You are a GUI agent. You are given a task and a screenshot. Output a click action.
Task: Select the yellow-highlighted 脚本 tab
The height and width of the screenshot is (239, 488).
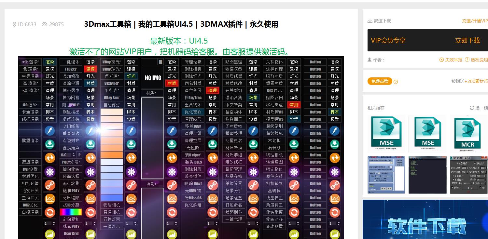(335, 112)
